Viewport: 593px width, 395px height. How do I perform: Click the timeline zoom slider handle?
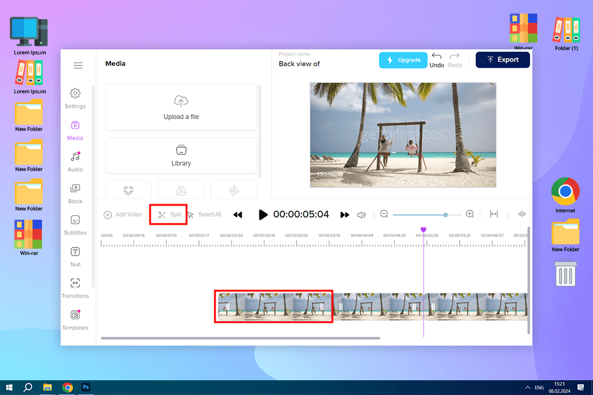[445, 215]
